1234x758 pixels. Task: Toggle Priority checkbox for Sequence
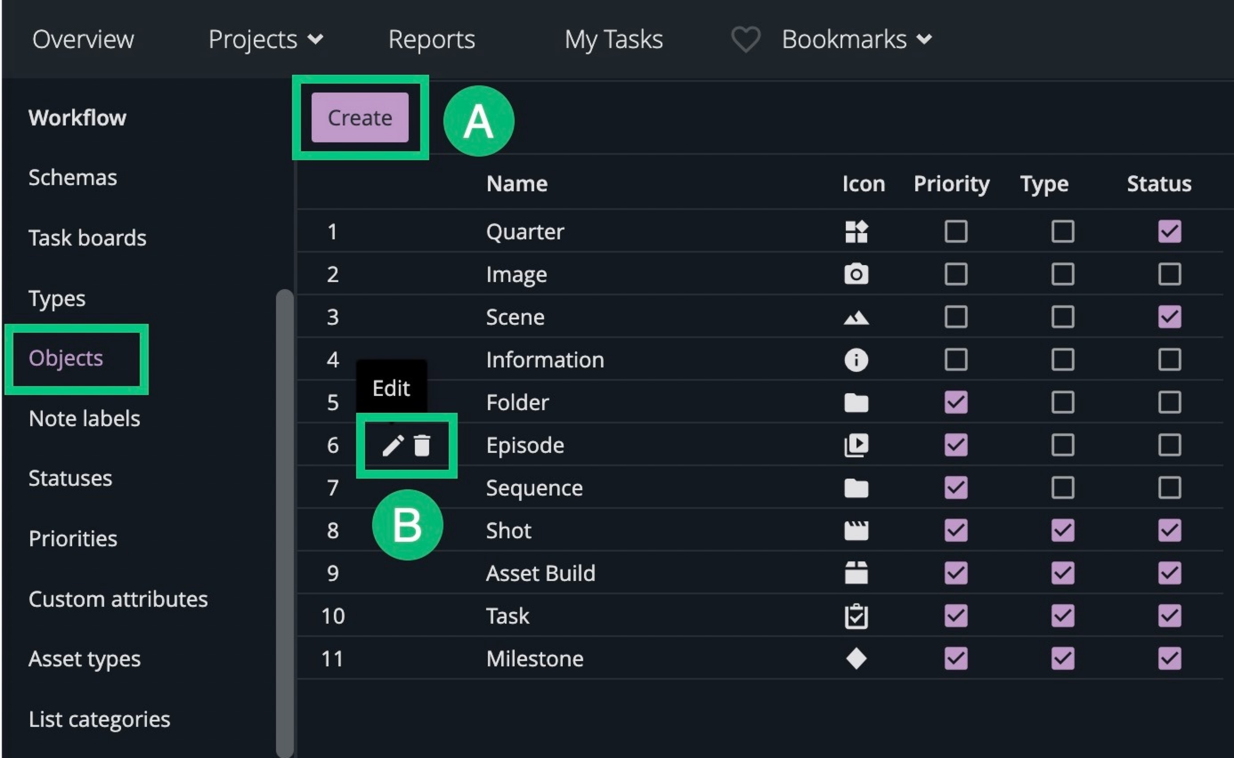point(956,488)
